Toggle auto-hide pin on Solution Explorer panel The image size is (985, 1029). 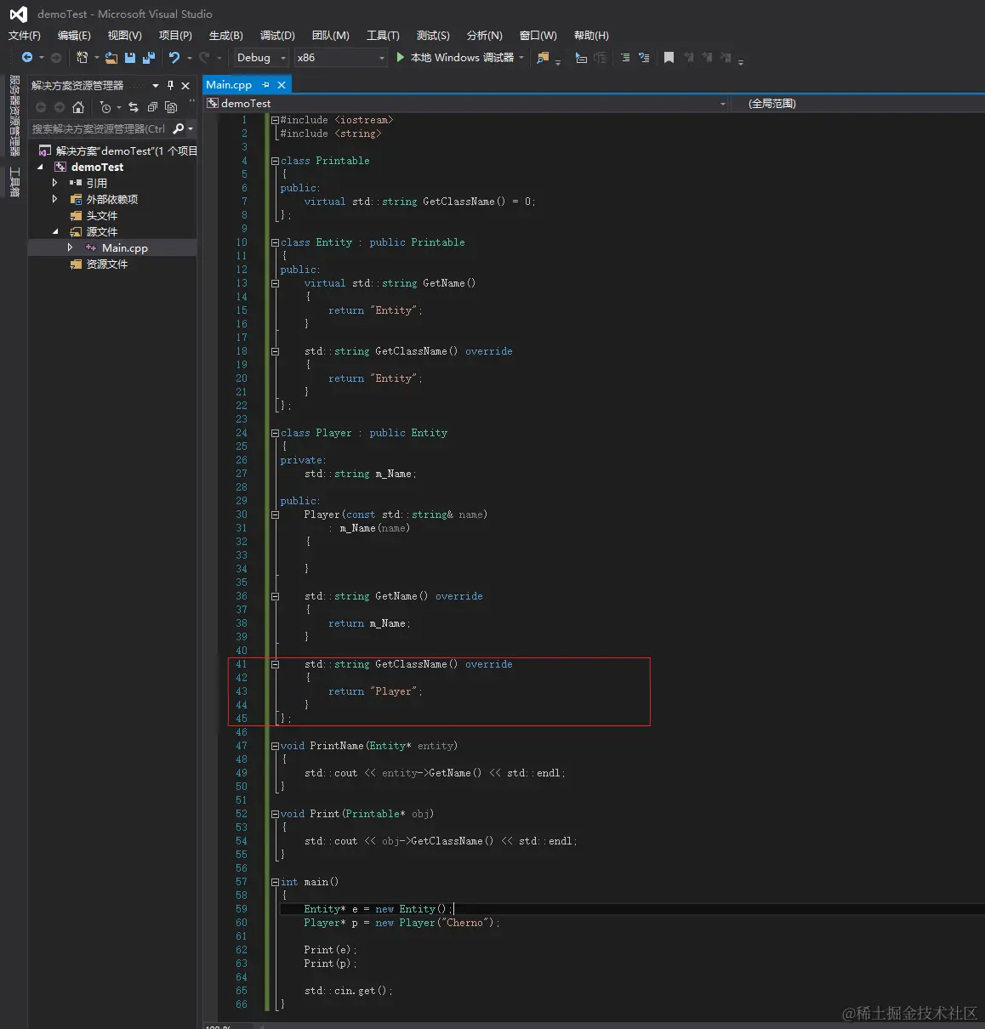(x=170, y=85)
